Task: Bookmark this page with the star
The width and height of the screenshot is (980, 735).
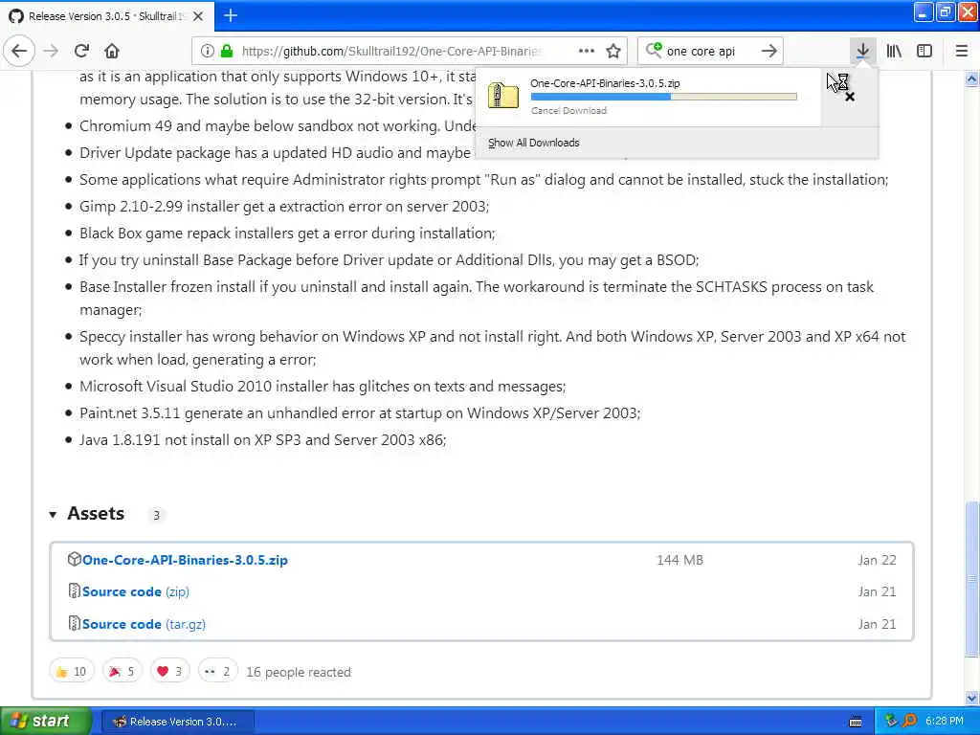Action: (613, 51)
